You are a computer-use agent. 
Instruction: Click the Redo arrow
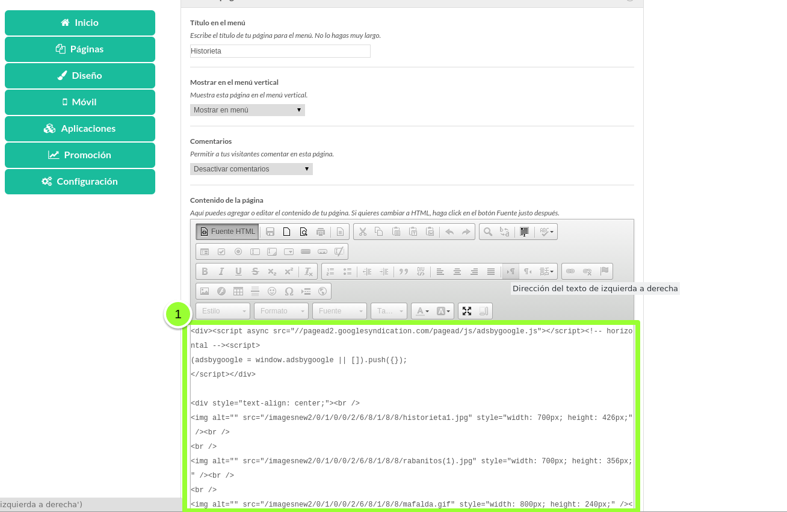coord(466,232)
